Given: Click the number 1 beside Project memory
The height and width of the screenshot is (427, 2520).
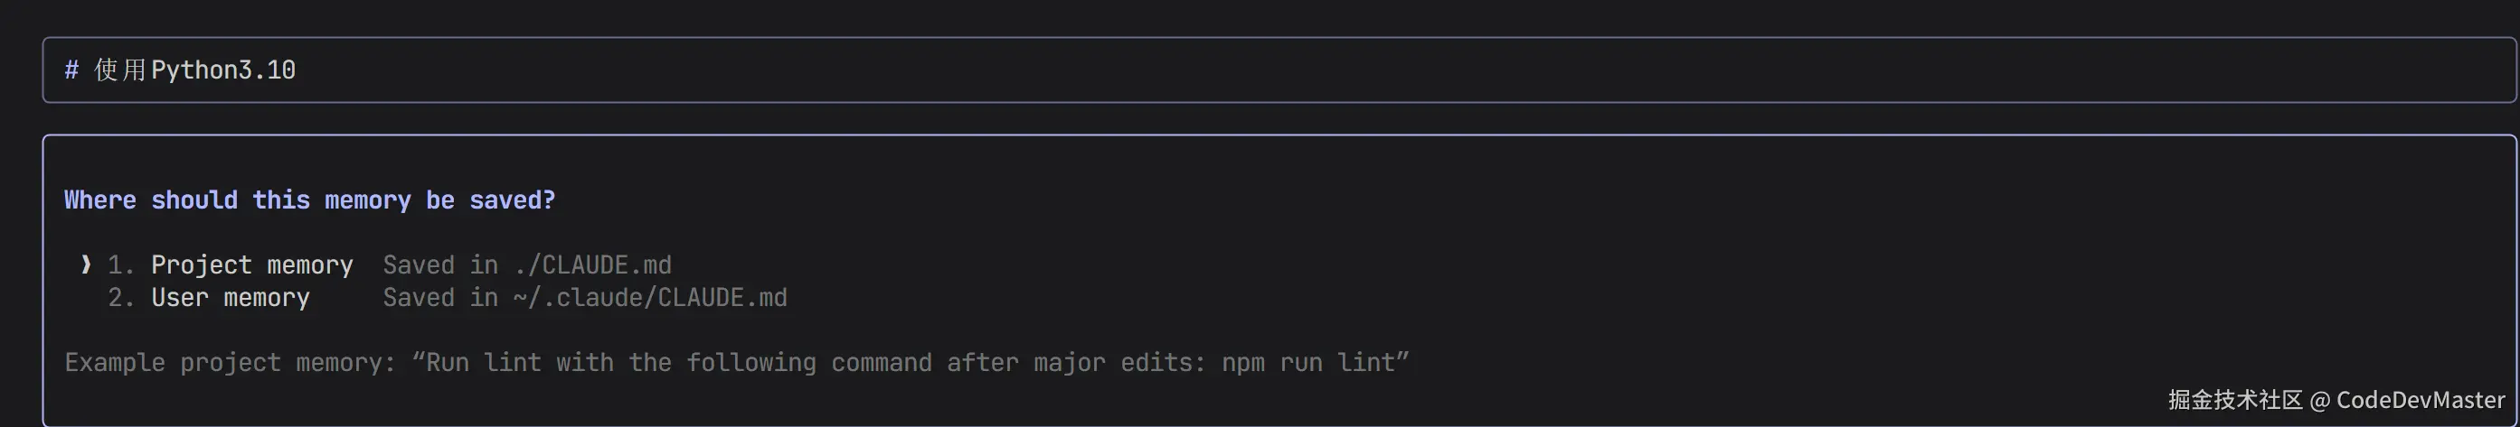Looking at the screenshot, I should 118,265.
